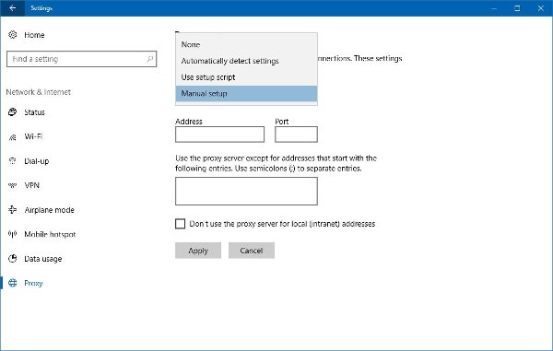
Task: Select the Proxy globe icon
Action: 13,283
